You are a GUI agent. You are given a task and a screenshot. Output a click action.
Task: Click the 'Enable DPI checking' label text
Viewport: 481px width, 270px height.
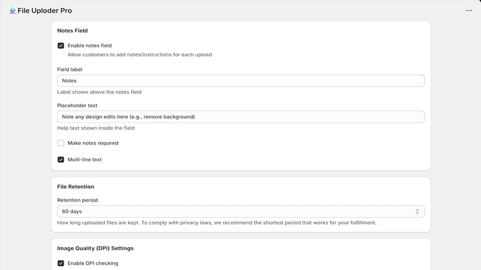click(x=93, y=263)
